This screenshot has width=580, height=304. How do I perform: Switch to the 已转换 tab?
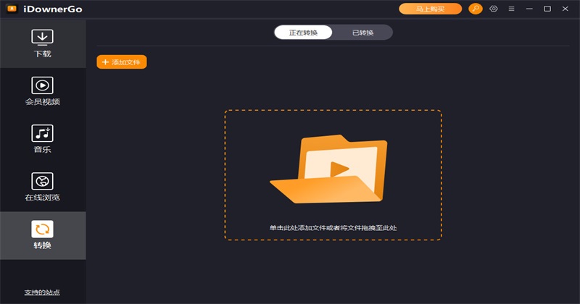362,33
